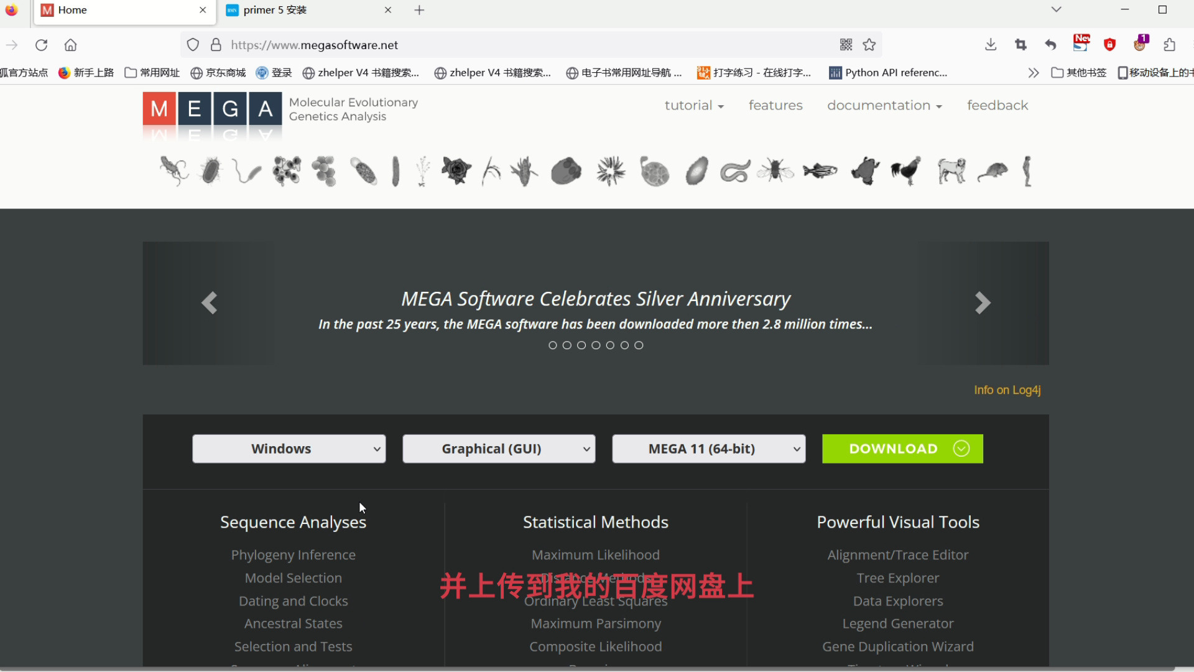Open Alignment/Trace Editor link
The width and height of the screenshot is (1194, 672).
tap(898, 555)
